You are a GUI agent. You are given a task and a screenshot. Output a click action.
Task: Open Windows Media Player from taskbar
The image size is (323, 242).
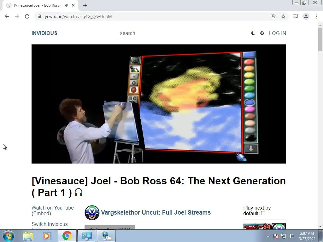pyautogui.click(x=47, y=236)
